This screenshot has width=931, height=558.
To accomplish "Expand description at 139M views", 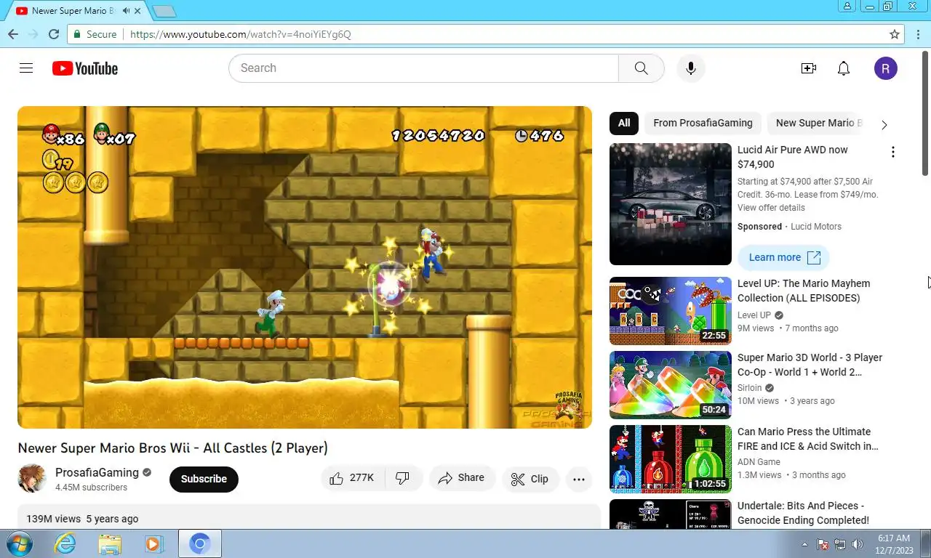I will point(309,517).
